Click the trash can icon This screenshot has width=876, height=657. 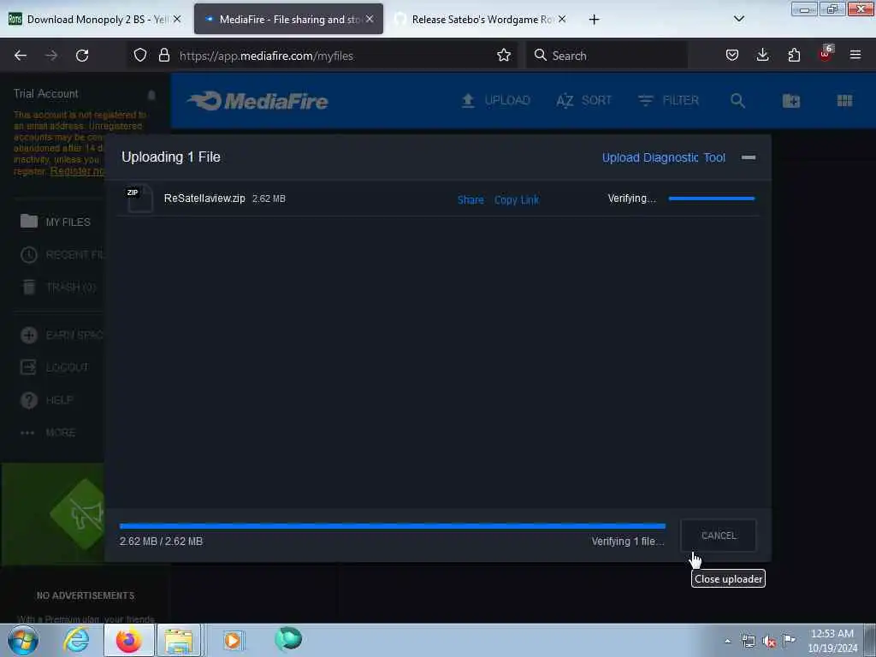point(29,287)
